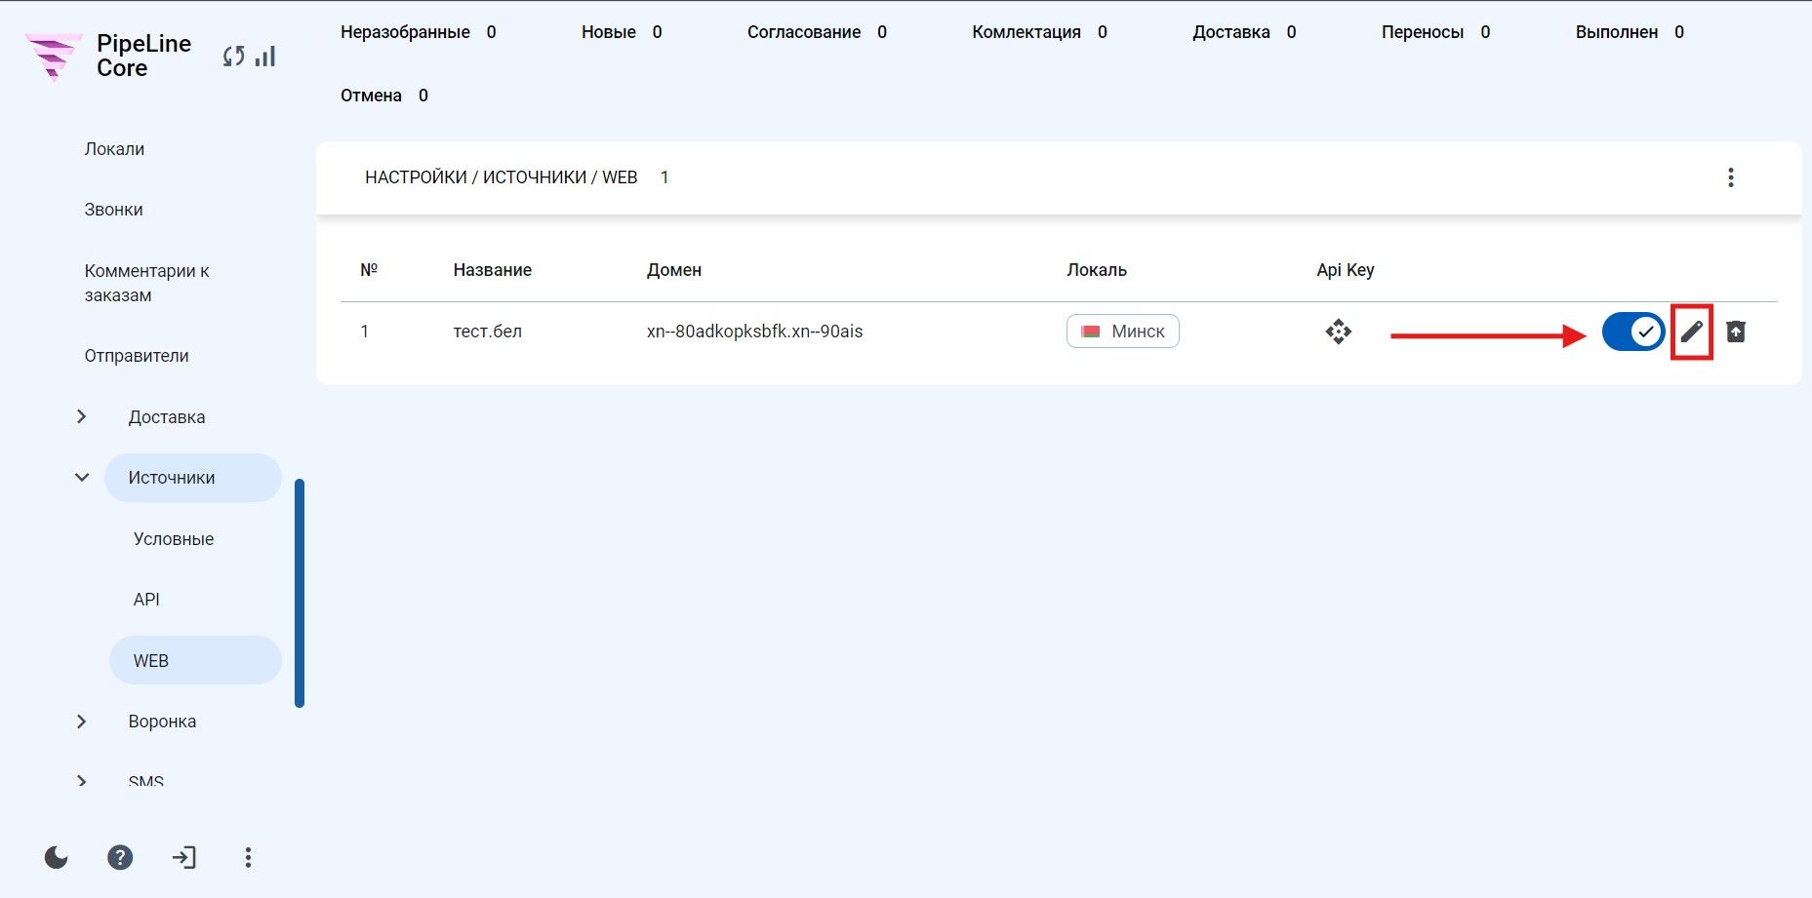Select the Источники sidebar item

[x=193, y=478]
